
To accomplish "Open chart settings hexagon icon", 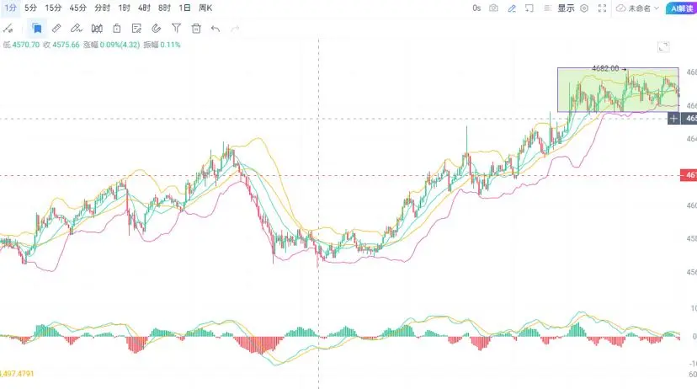I will tap(584, 8).
